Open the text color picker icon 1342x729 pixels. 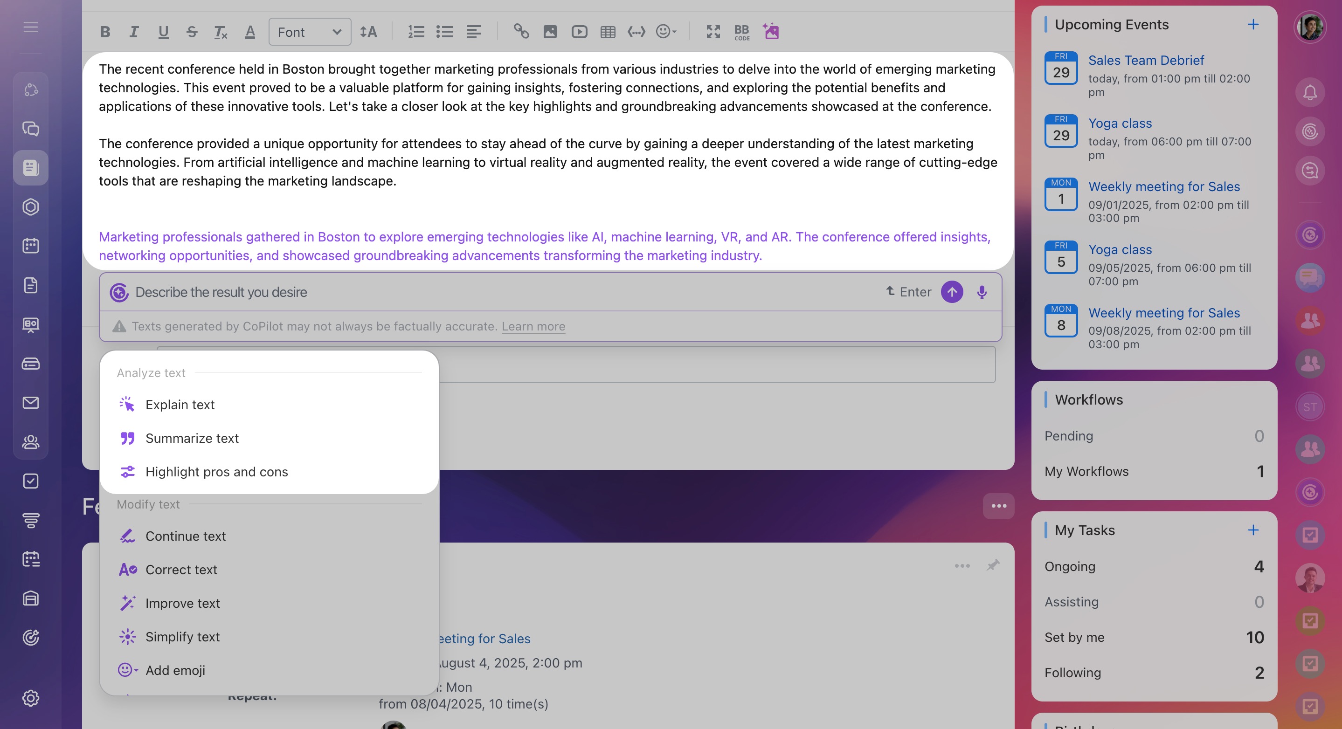250,32
